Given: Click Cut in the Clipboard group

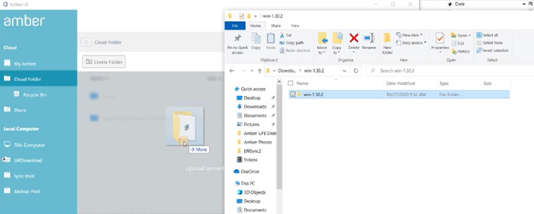Looking at the screenshot, I should [x=286, y=35].
